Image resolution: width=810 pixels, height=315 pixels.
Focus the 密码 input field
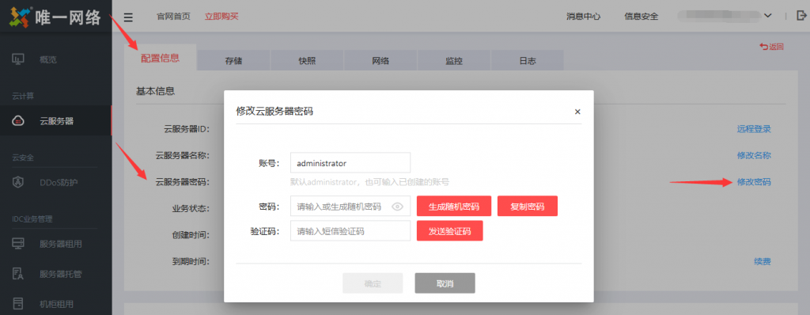point(350,206)
